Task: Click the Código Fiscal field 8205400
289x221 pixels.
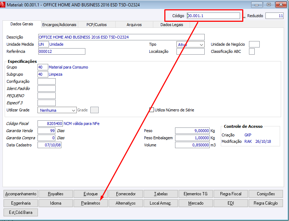Action: pyautogui.click(x=50, y=124)
